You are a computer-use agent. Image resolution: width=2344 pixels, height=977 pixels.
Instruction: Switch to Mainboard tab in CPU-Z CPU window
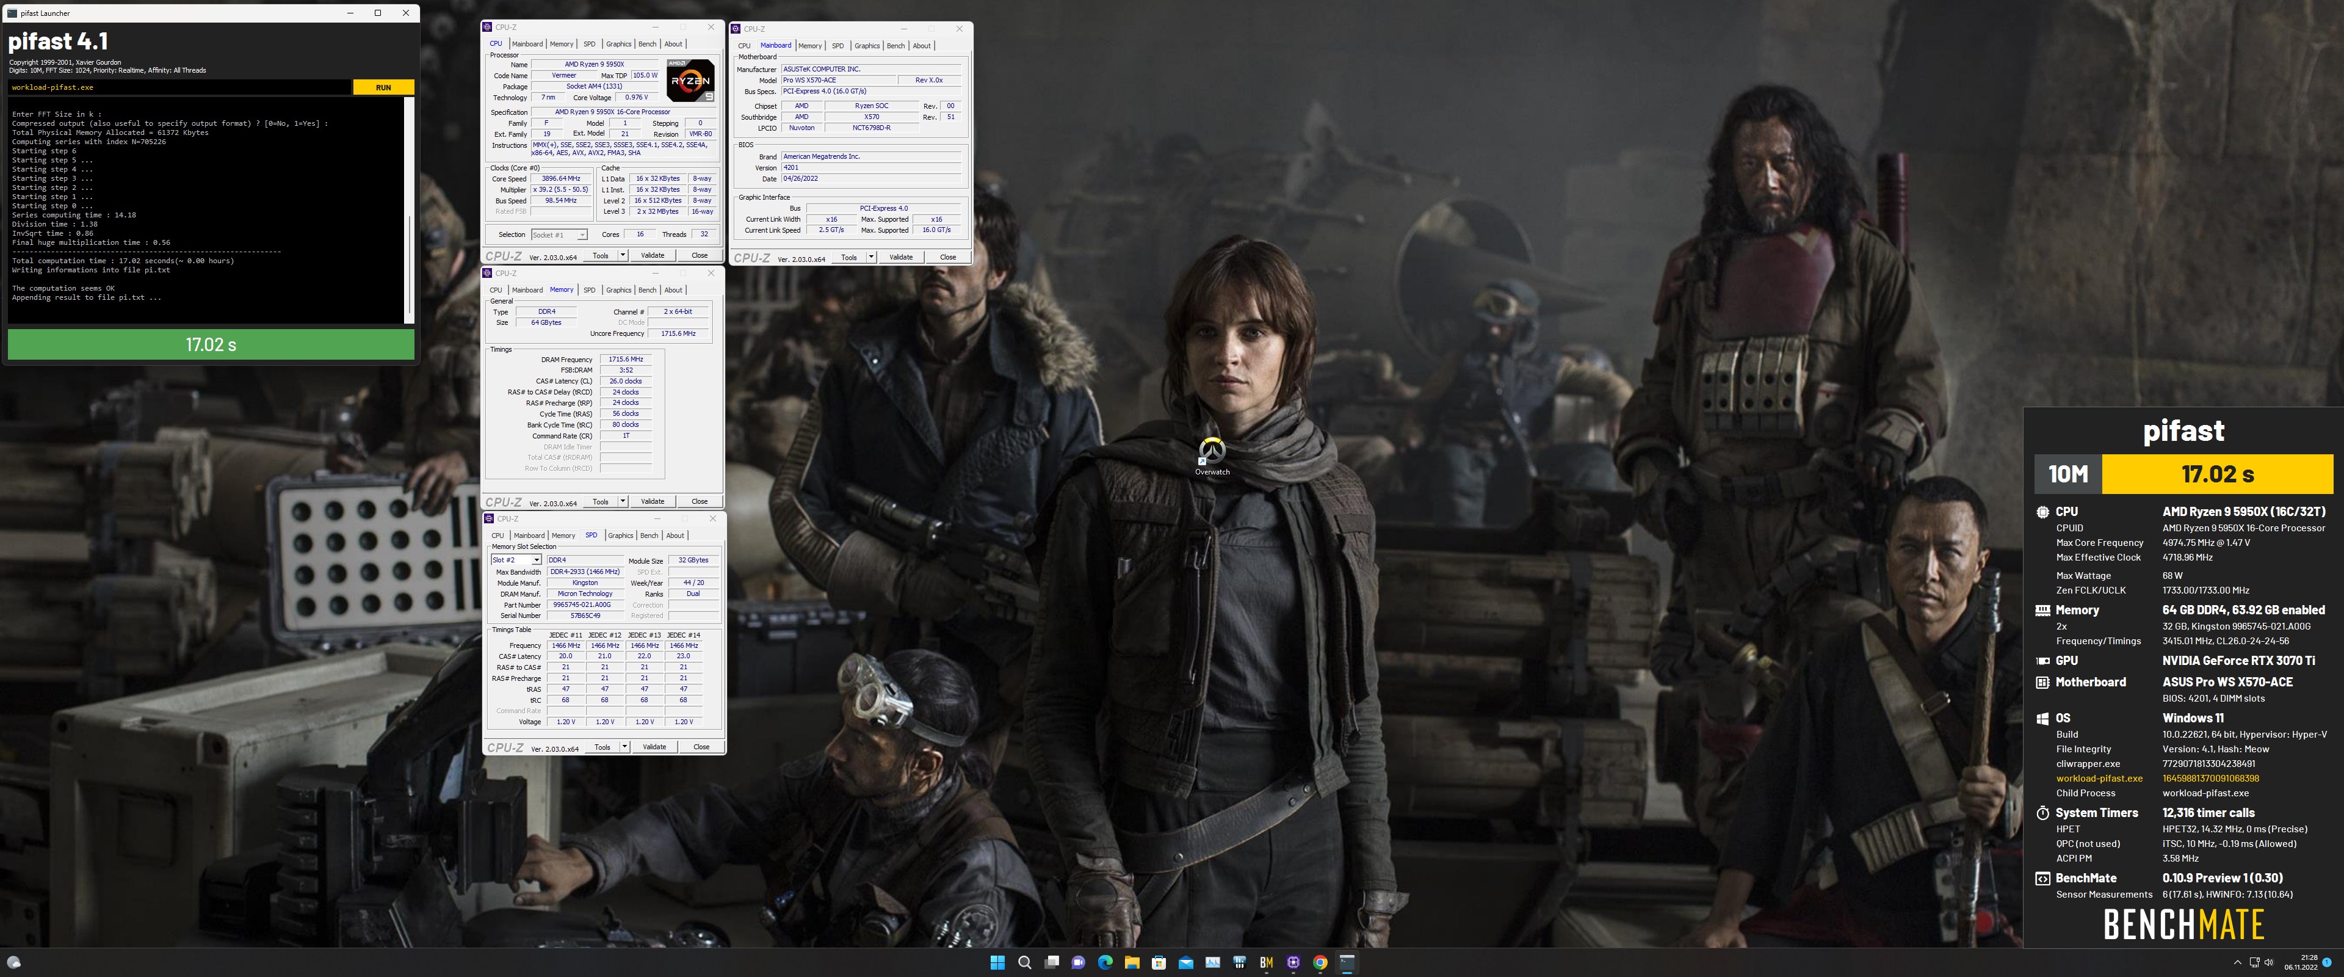527,44
